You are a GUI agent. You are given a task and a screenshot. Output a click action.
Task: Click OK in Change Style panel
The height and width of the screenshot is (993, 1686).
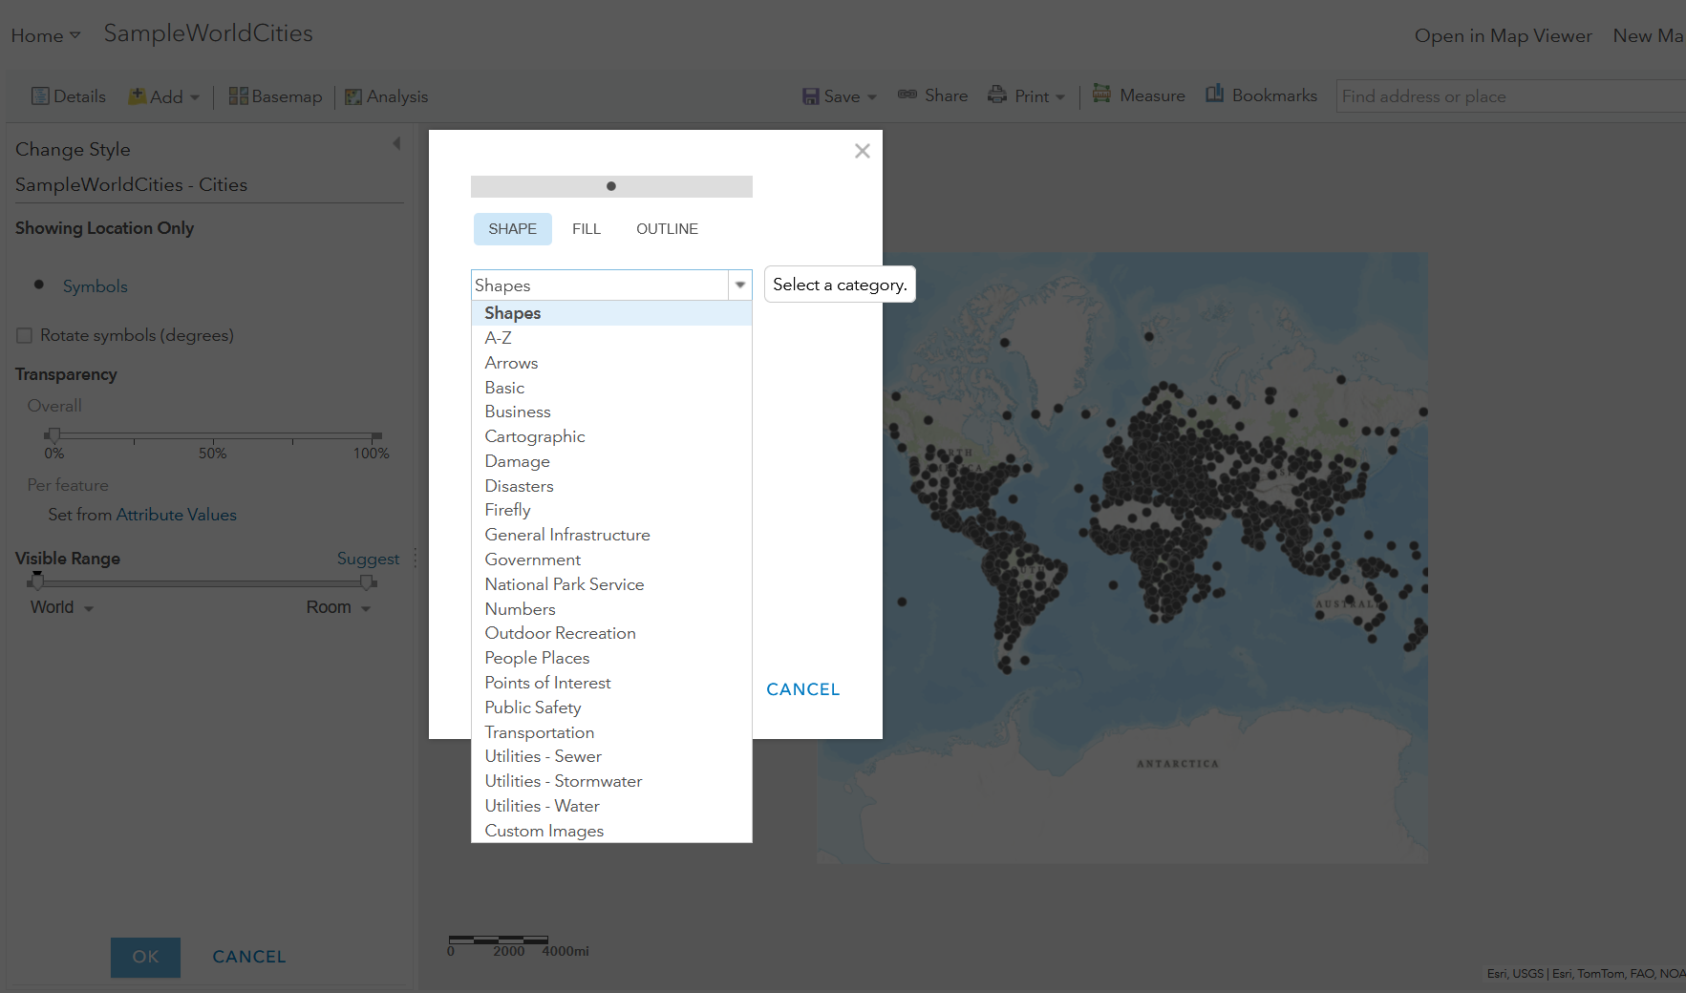tap(145, 957)
